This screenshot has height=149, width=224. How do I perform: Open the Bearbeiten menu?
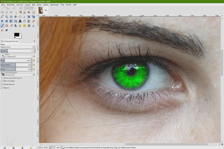click(x=10, y=5)
